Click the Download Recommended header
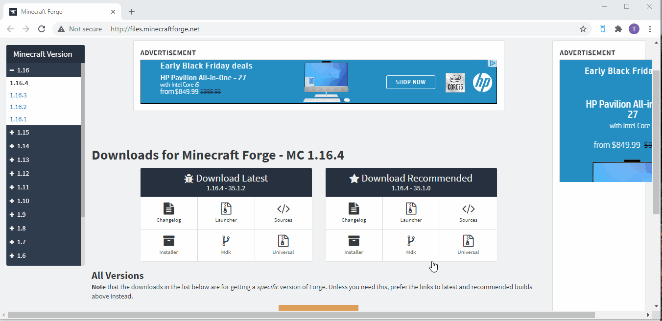The height and width of the screenshot is (321, 662). [x=411, y=183]
